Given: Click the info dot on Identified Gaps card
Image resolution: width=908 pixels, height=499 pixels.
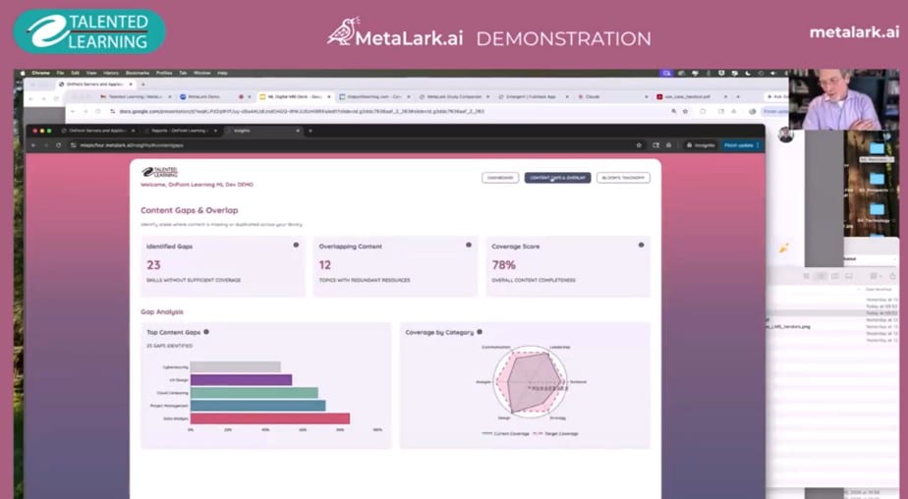Looking at the screenshot, I should [x=296, y=245].
